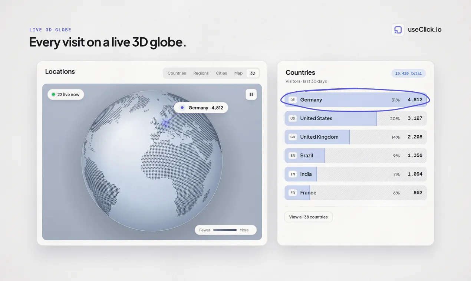Click the highlighted Germany dots on globe
Viewport: 471px width, 281px height.
(165, 123)
